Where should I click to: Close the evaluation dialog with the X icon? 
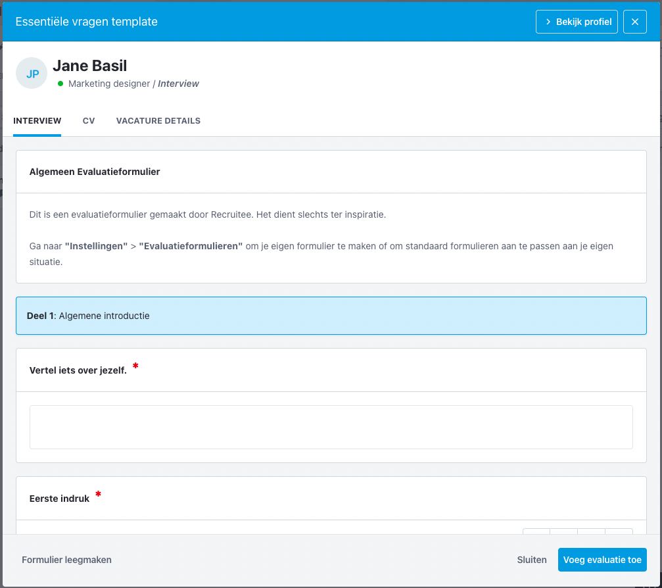pyautogui.click(x=634, y=22)
